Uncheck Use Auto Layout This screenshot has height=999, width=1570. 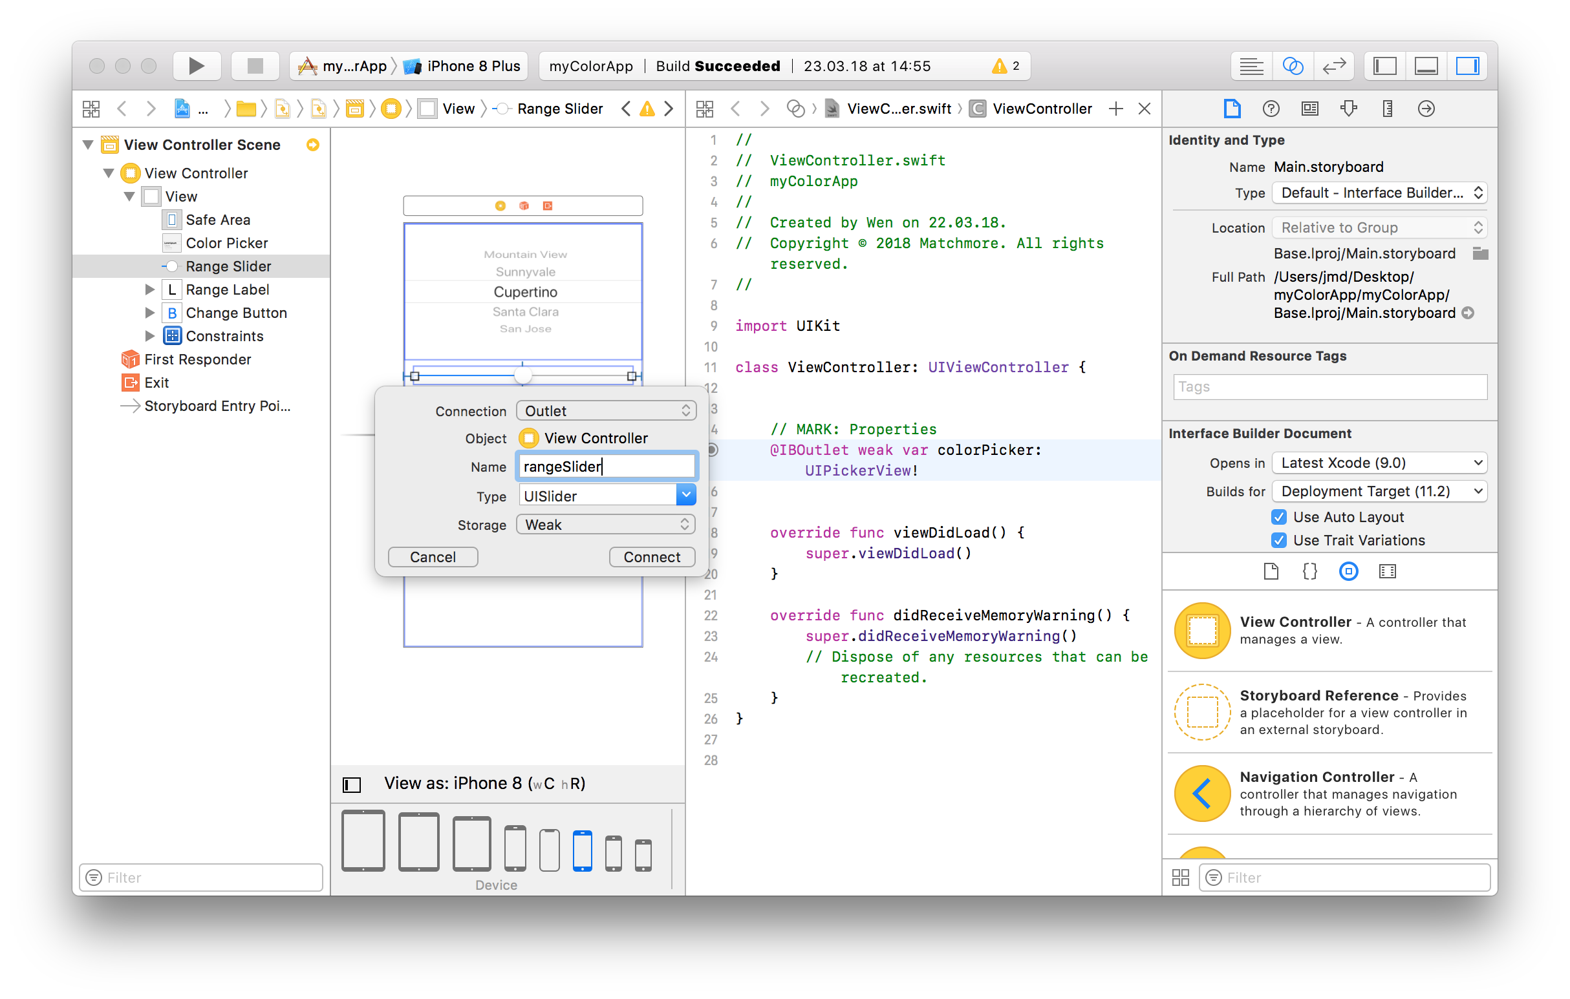[1278, 517]
